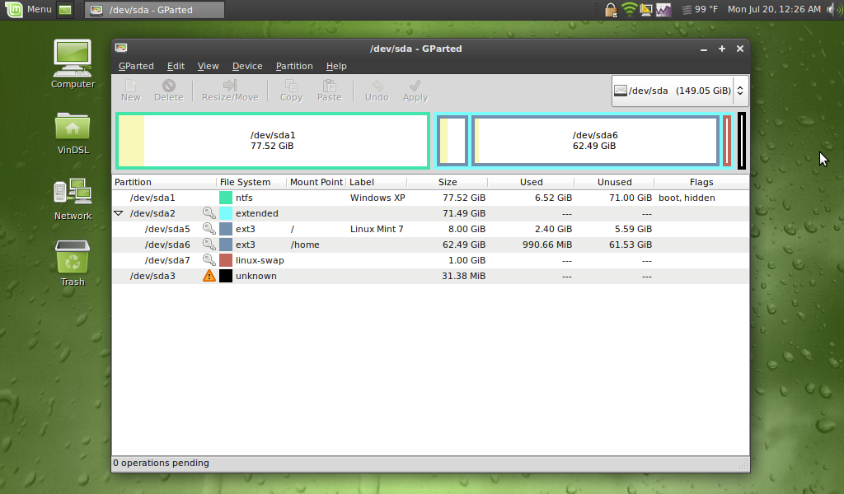This screenshot has height=494, width=844.
Task: Collapse the /dev/sda2 extended partition row
Action: tap(117, 213)
